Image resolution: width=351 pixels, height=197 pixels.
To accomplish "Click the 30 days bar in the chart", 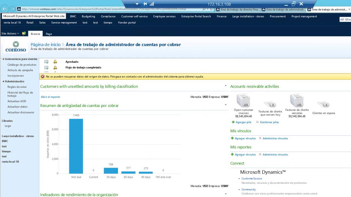I will [x=111, y=170].
